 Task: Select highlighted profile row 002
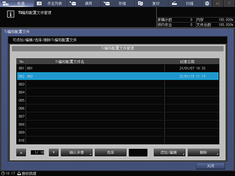pos(118,76)
